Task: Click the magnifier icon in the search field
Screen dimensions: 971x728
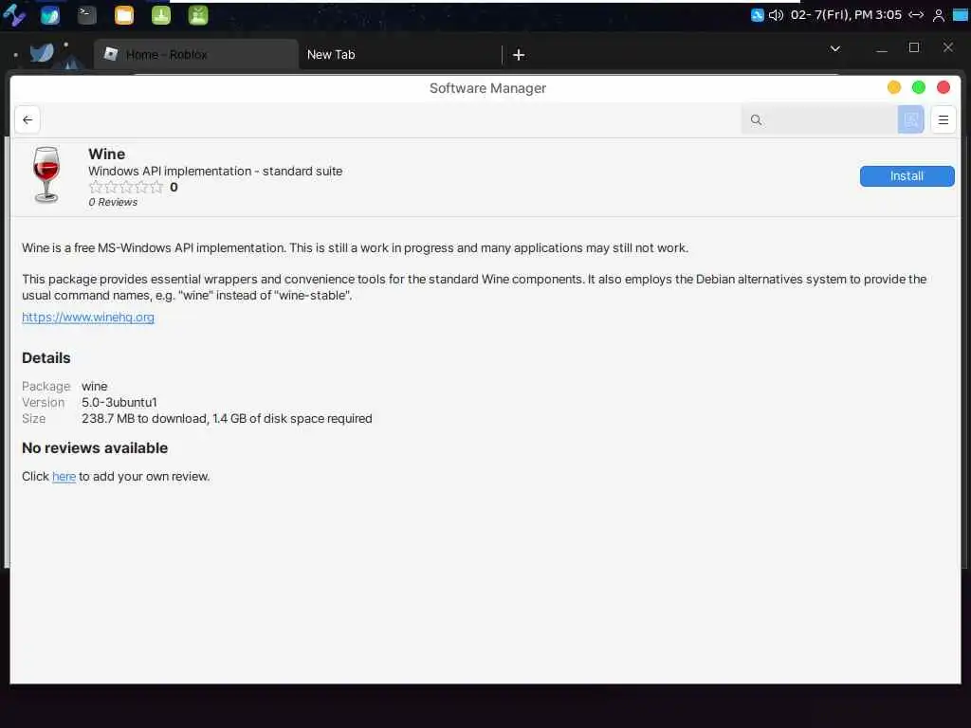Action: pos(756,119)
